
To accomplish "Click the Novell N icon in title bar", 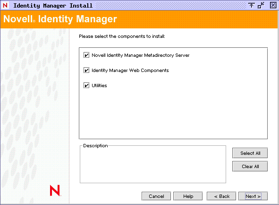I will point(5,5).
